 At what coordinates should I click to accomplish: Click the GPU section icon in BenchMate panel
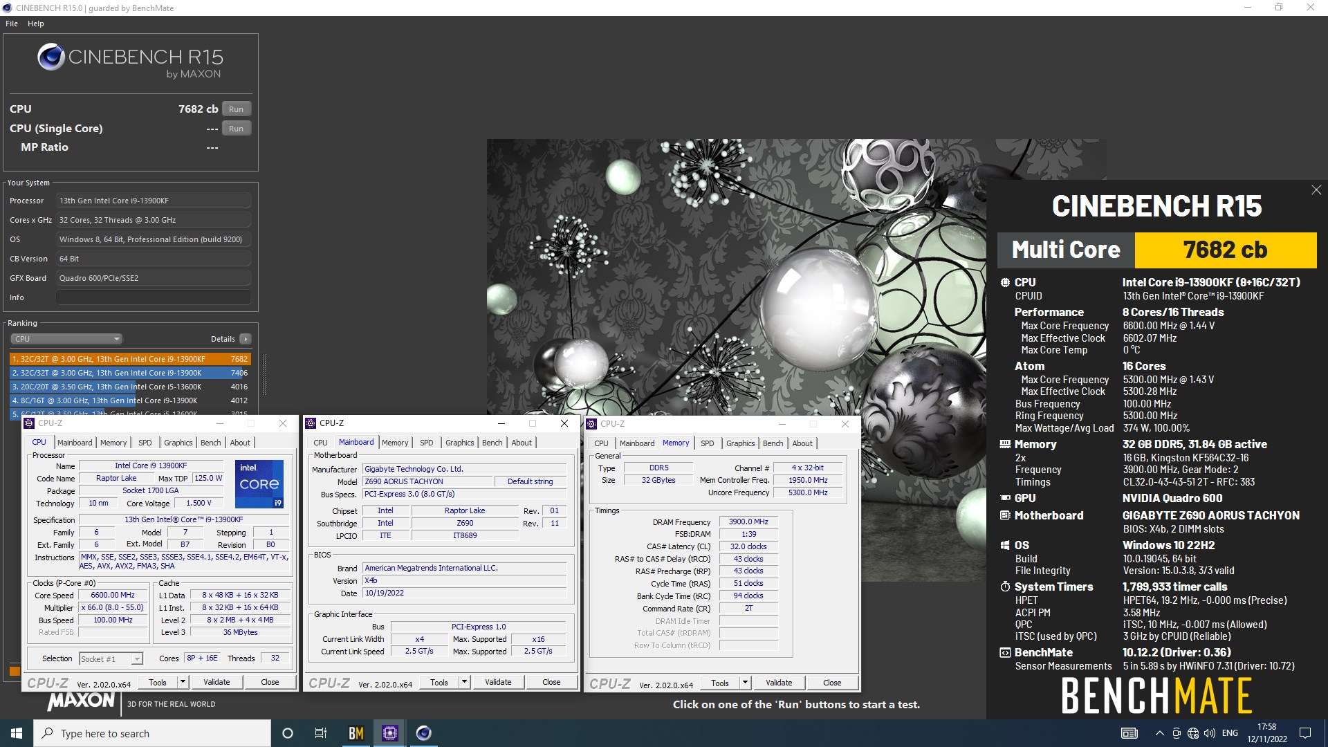(x=1005, y=498)
